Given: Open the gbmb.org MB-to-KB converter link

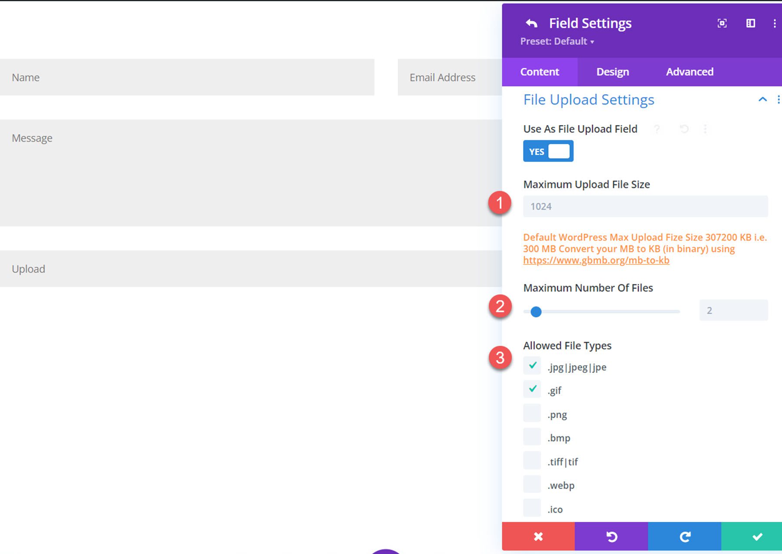Looking at the screenshot, I should pos(596,260).
